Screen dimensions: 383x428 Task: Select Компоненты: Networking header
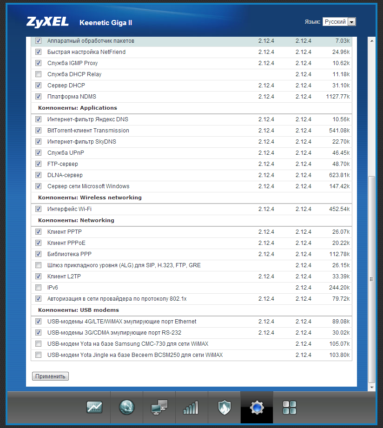[76, 220]
